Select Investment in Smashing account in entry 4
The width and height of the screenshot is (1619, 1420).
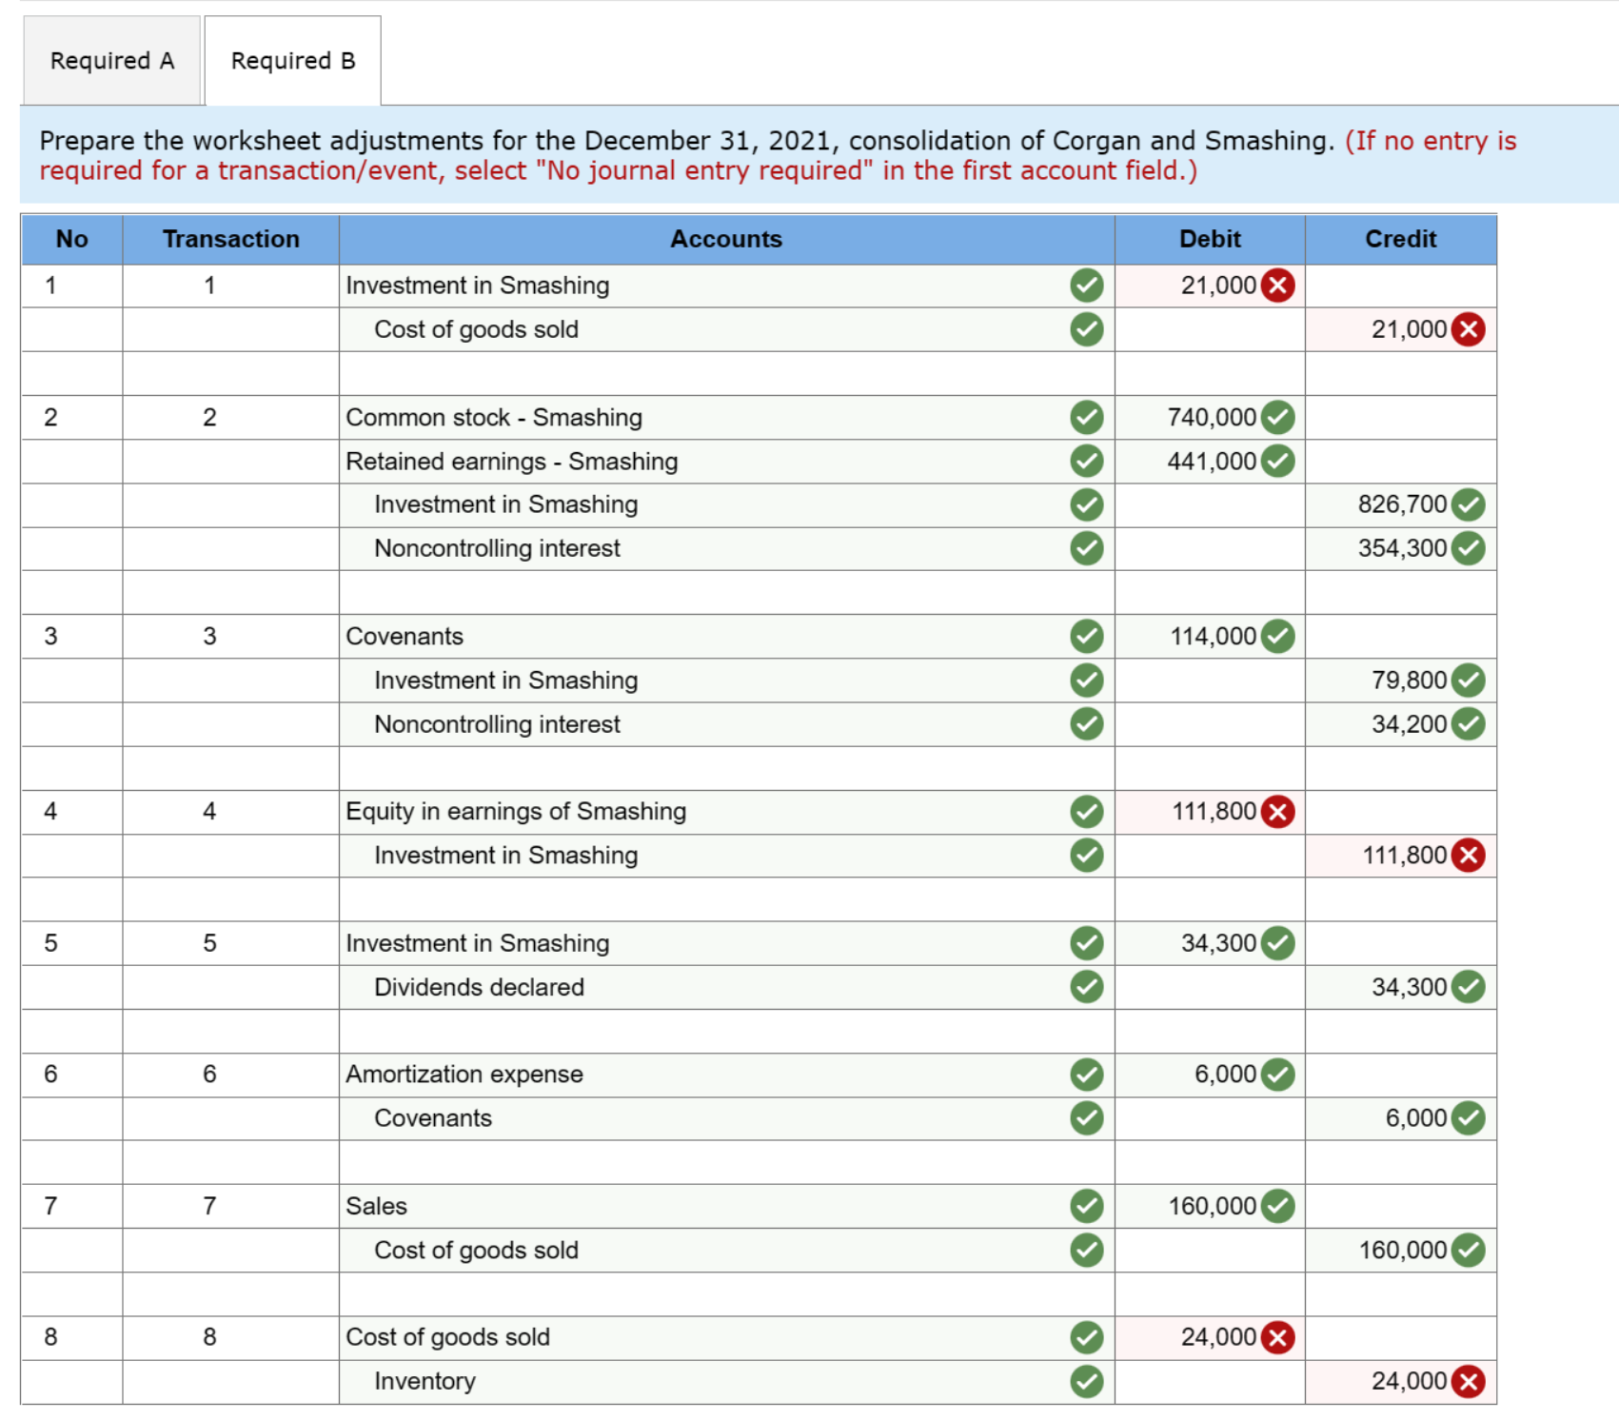(726, 856)
